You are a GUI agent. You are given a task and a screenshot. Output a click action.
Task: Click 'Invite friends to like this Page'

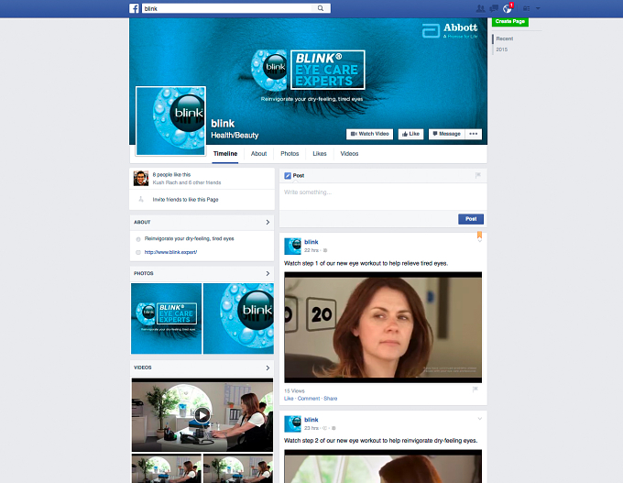185,200
